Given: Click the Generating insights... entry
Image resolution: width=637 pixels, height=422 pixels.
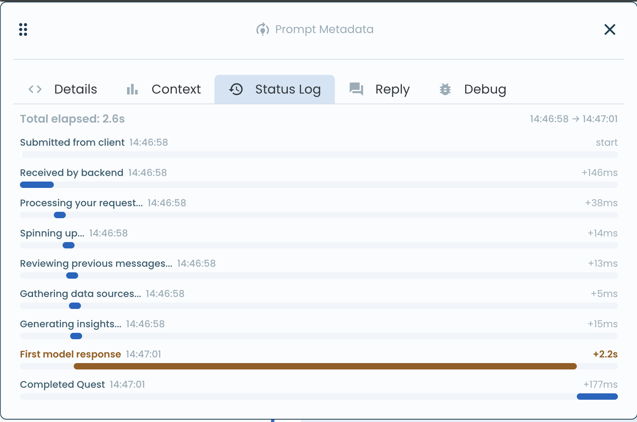Looking at the screenshot, I should tap(319, 329).
